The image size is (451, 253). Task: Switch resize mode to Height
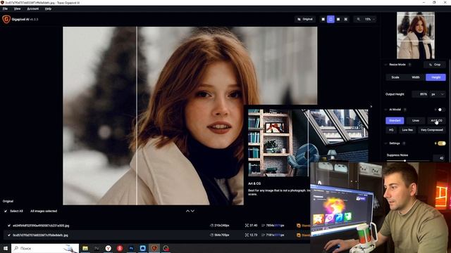point(435,77)
